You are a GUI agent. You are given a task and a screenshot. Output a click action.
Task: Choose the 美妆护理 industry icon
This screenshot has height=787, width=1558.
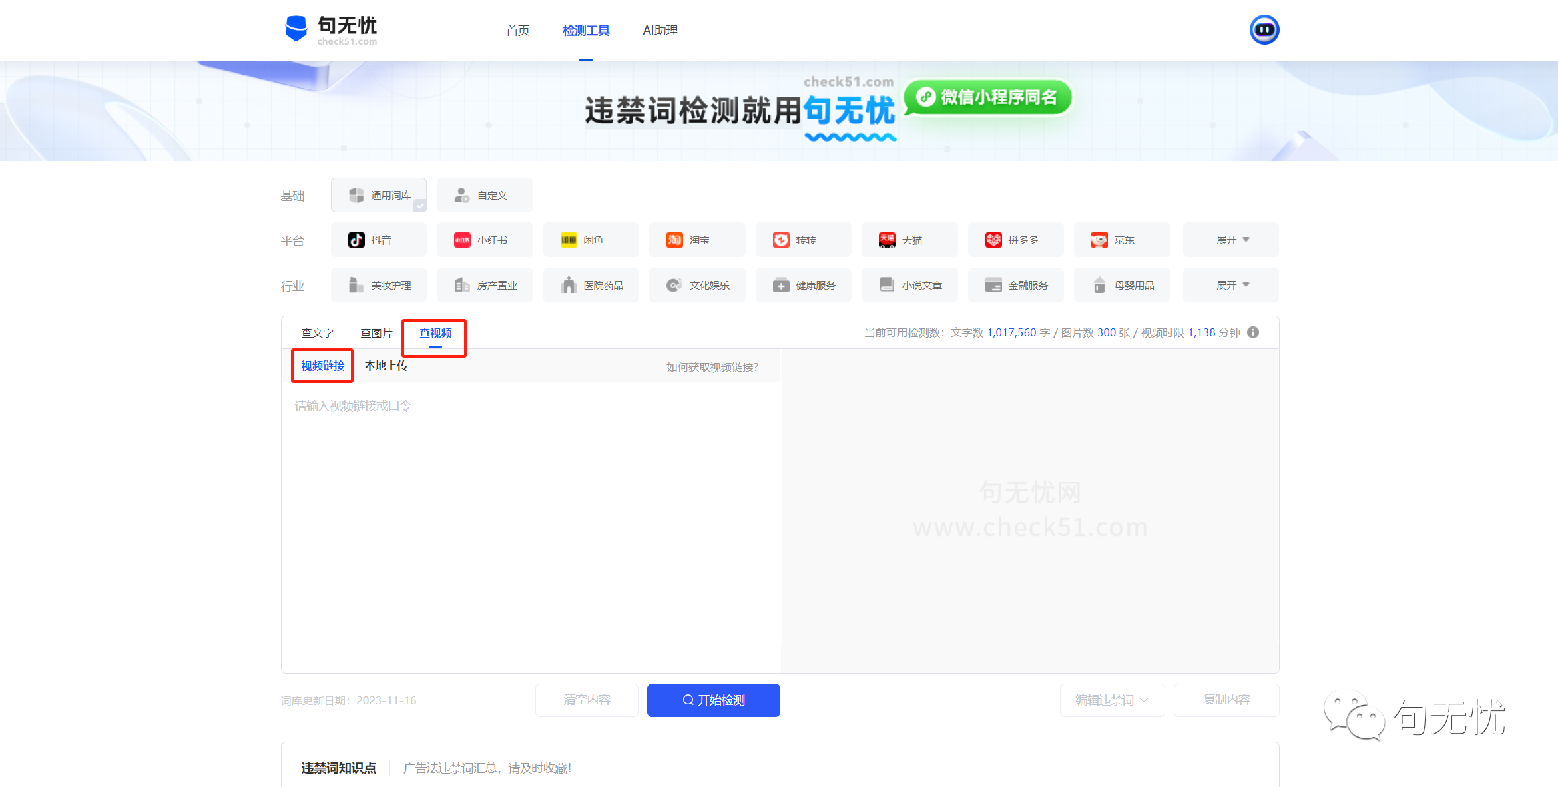click(356, 285)
